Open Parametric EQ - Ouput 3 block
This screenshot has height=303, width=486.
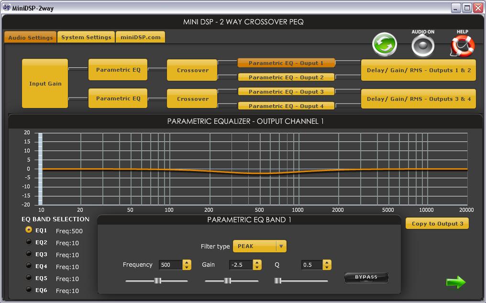tap(286, 91)
